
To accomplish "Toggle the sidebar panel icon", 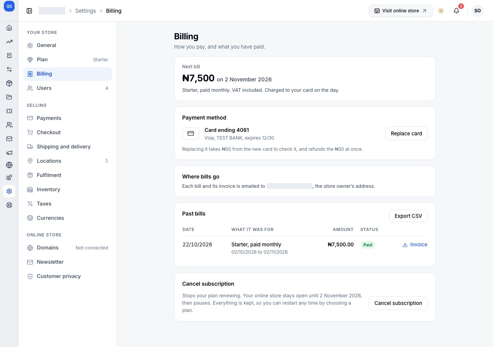I will (29, 11).
